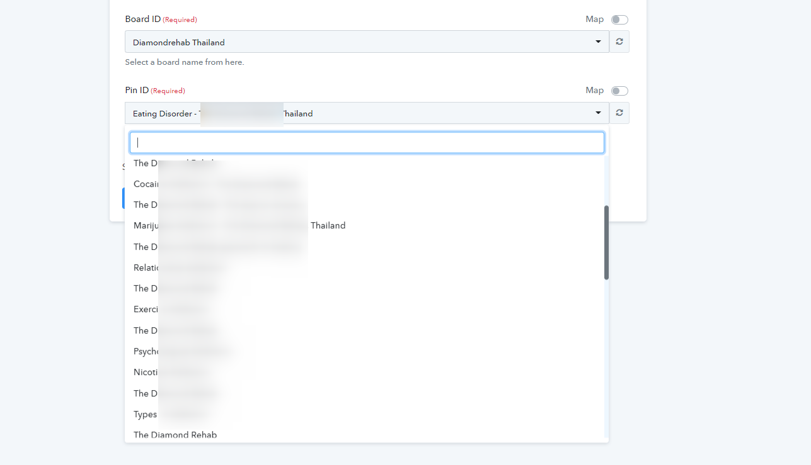811x465 pixels.
Task: Open the Diamondrehab Thailand board dropdown
Action: click(367, 42)
